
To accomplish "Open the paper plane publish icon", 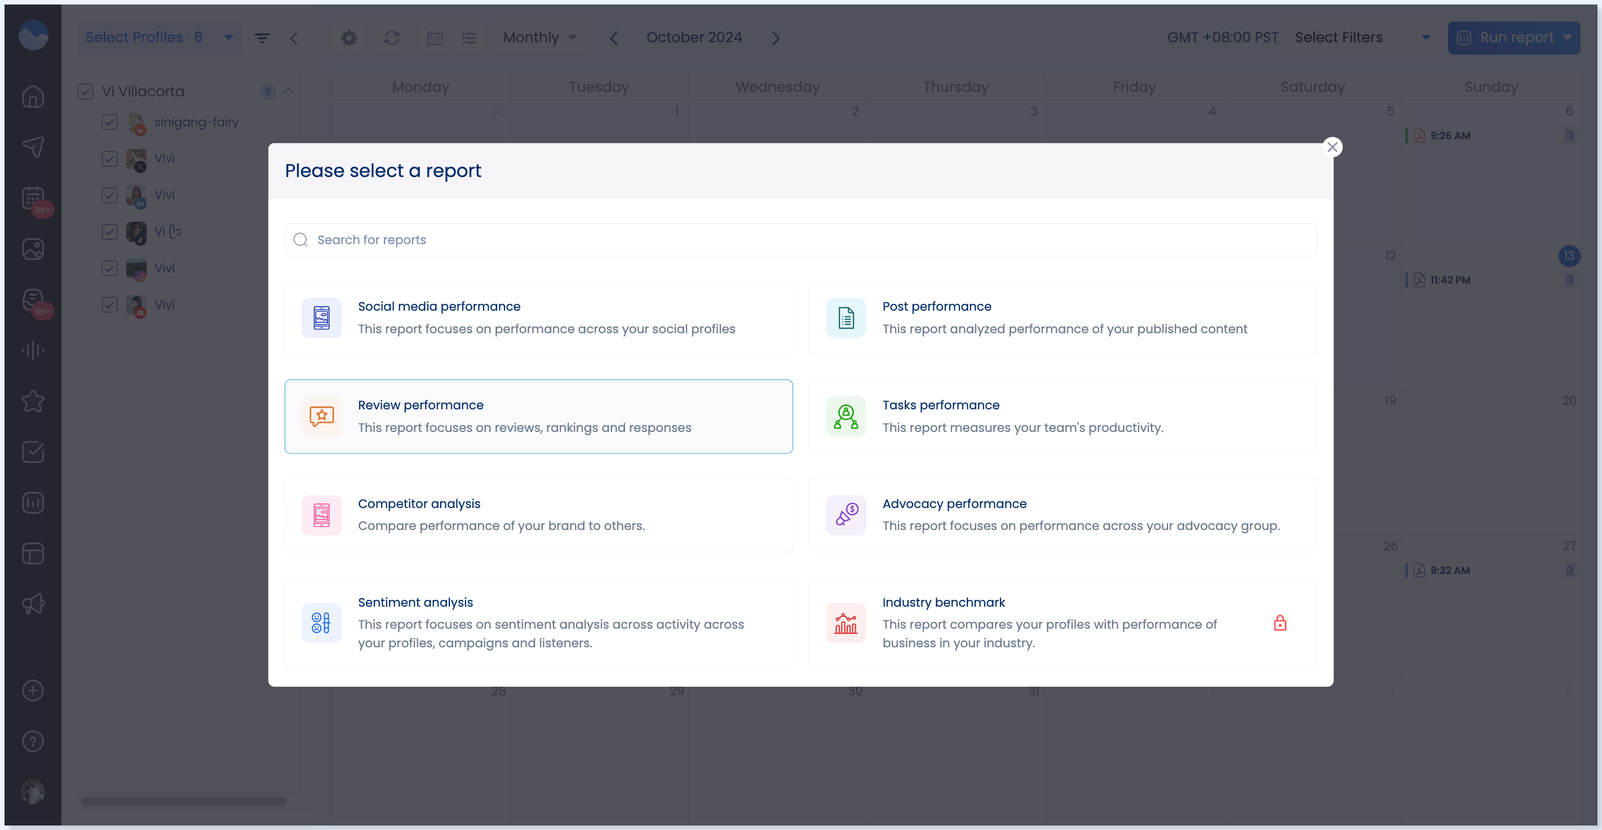I will point(33,147).
